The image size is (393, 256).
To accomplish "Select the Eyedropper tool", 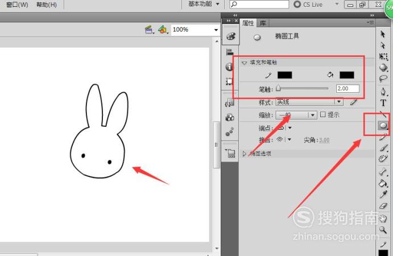I will point(383,195).
